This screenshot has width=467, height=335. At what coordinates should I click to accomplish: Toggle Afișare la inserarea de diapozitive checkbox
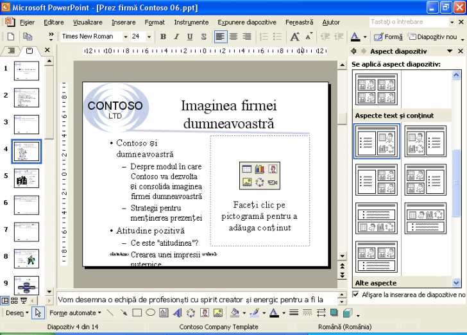tap(355, 295)
